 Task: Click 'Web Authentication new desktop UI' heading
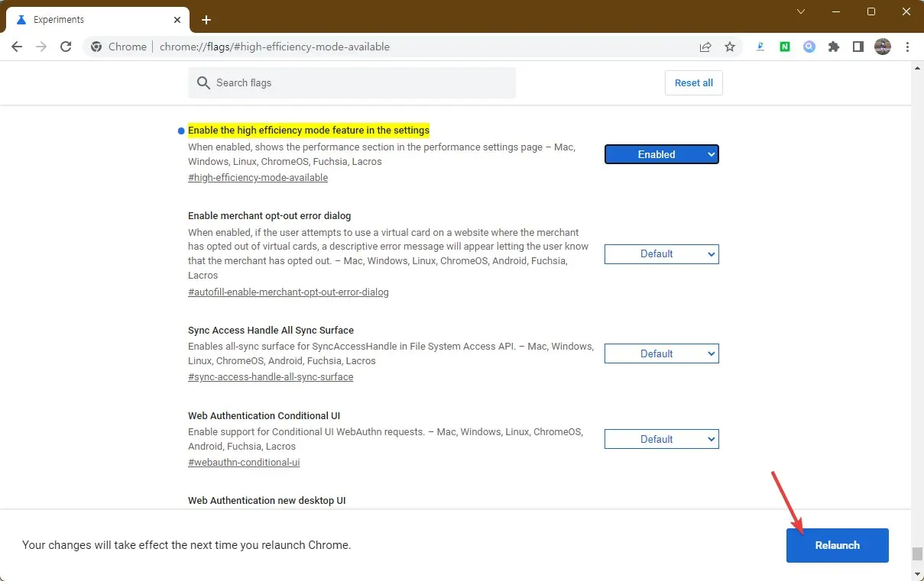267,501
